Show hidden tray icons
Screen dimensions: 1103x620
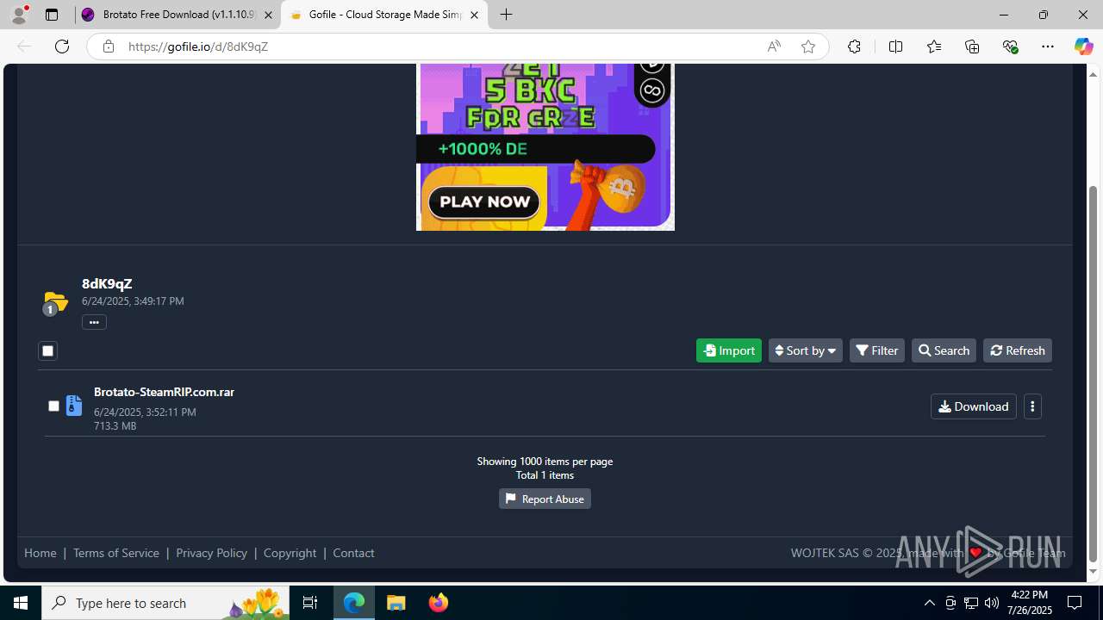click(929, 603)
